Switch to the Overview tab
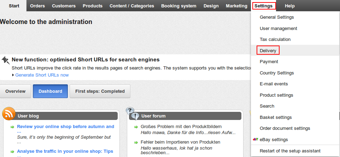This screenshot has height=157, width=340. point(16,91)
